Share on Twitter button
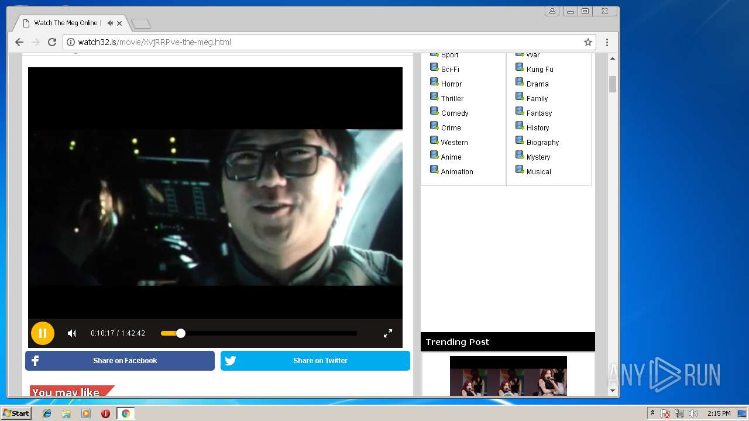This screenshot has width=749, height=421. (315, 361)
